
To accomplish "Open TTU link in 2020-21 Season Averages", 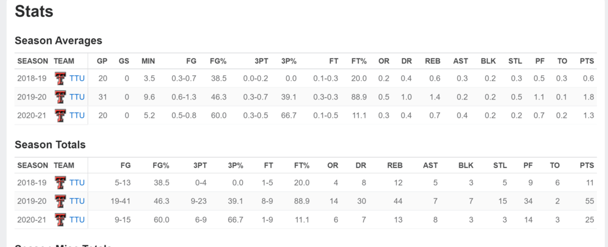I will (x=77, y=115).
